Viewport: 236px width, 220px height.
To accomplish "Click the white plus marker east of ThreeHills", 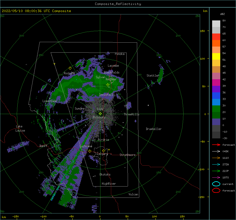I will (148, 105).
